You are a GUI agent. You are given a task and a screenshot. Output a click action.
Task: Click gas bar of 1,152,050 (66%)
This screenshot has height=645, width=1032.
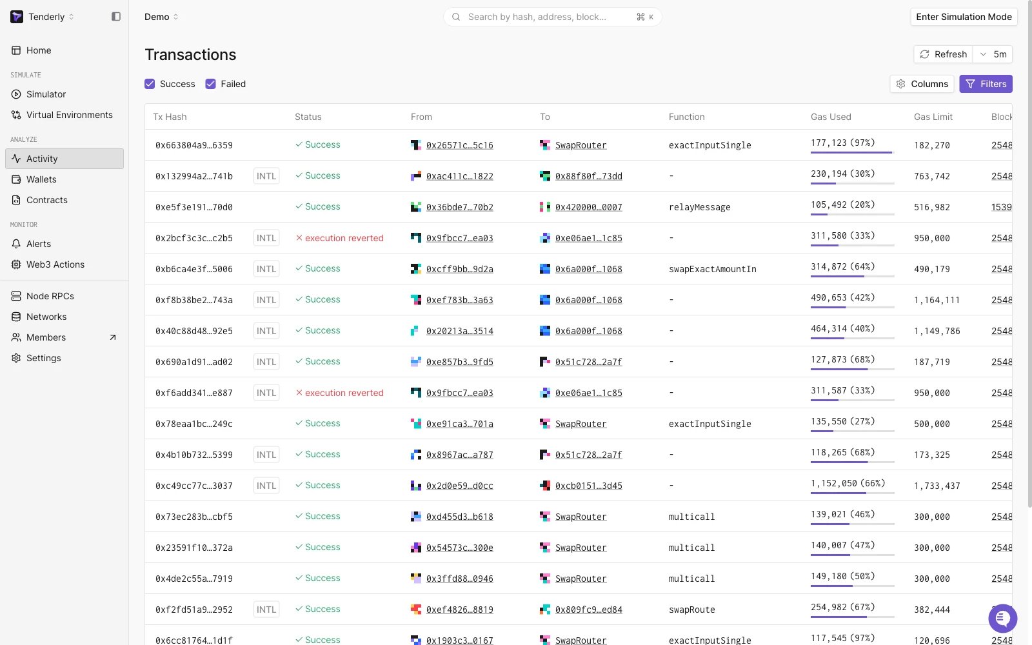click(853, 493)
